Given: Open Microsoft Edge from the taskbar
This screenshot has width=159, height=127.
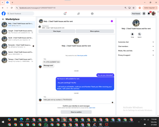Looking at the screenshot, I should click(x=22, y=120).
